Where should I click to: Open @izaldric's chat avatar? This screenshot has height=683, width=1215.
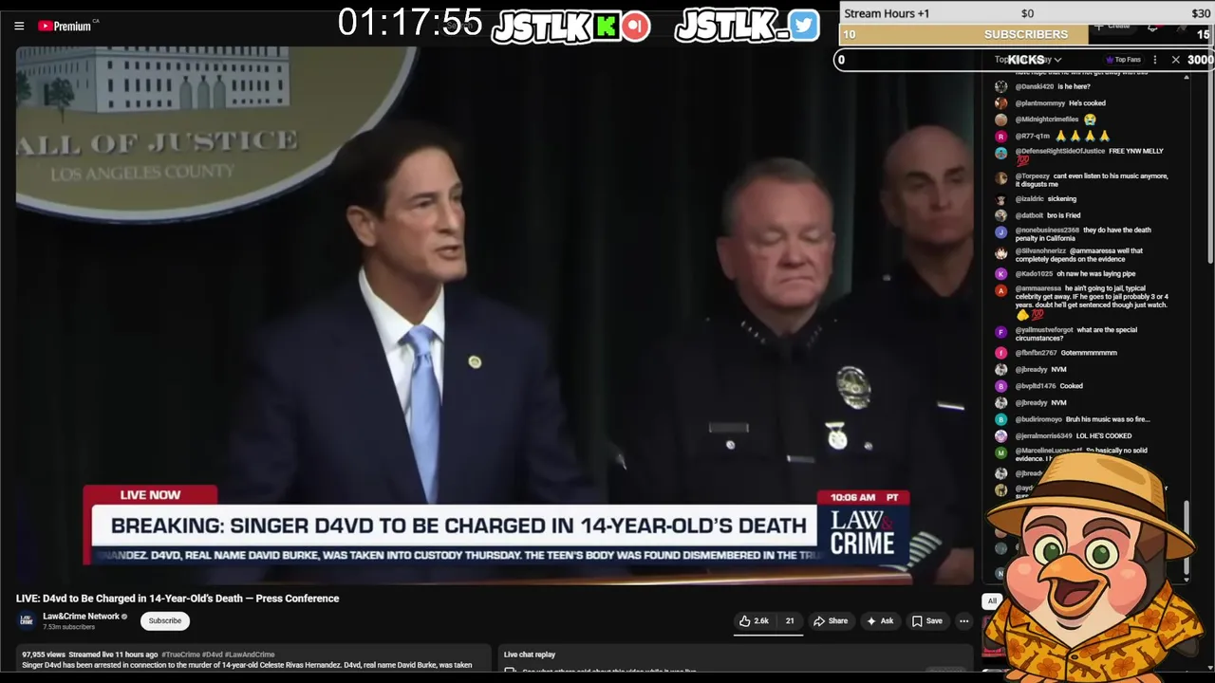(1000, 199)
